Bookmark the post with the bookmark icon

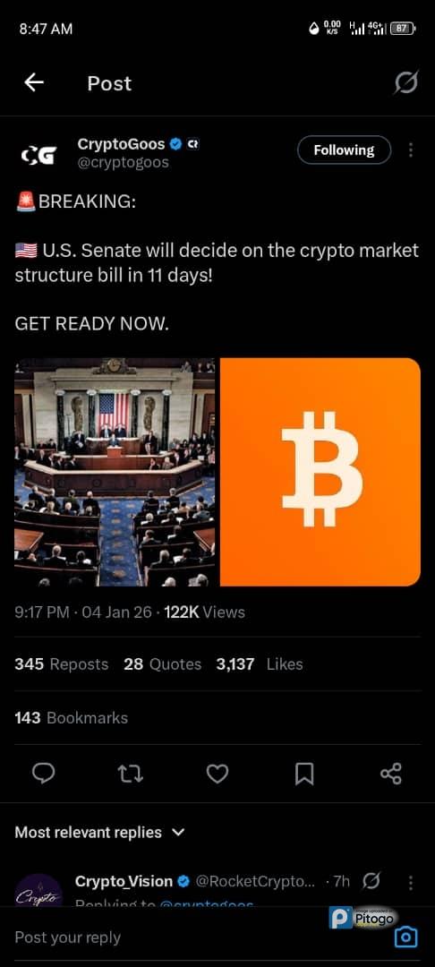pyautogui.click(x=304, y=774)
